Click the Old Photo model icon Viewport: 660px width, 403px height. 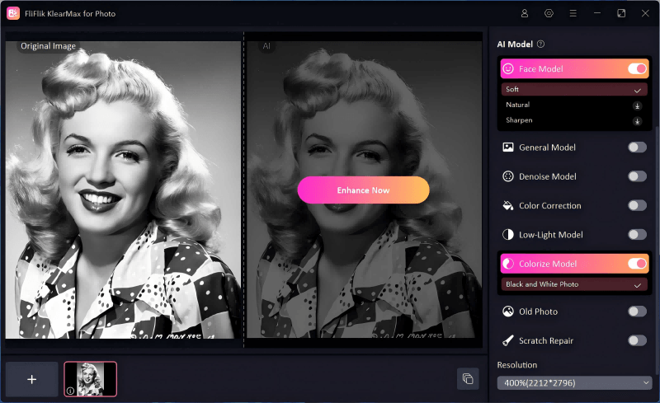[x=508, y=312]
